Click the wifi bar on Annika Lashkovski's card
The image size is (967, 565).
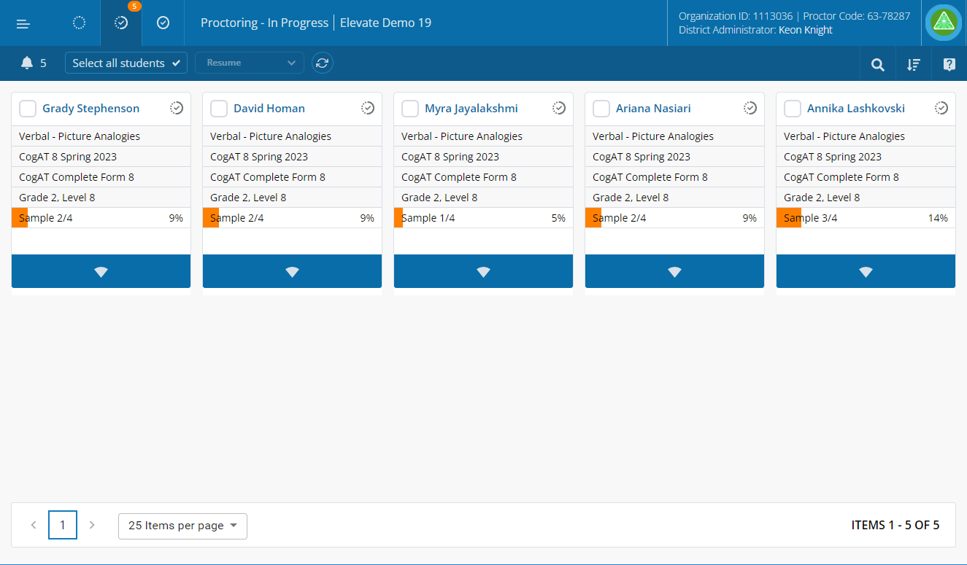pos(866,271)
